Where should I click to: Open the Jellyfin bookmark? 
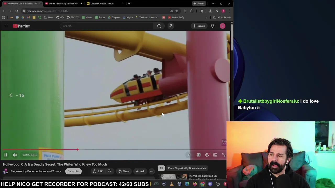(x=128, y=17)
